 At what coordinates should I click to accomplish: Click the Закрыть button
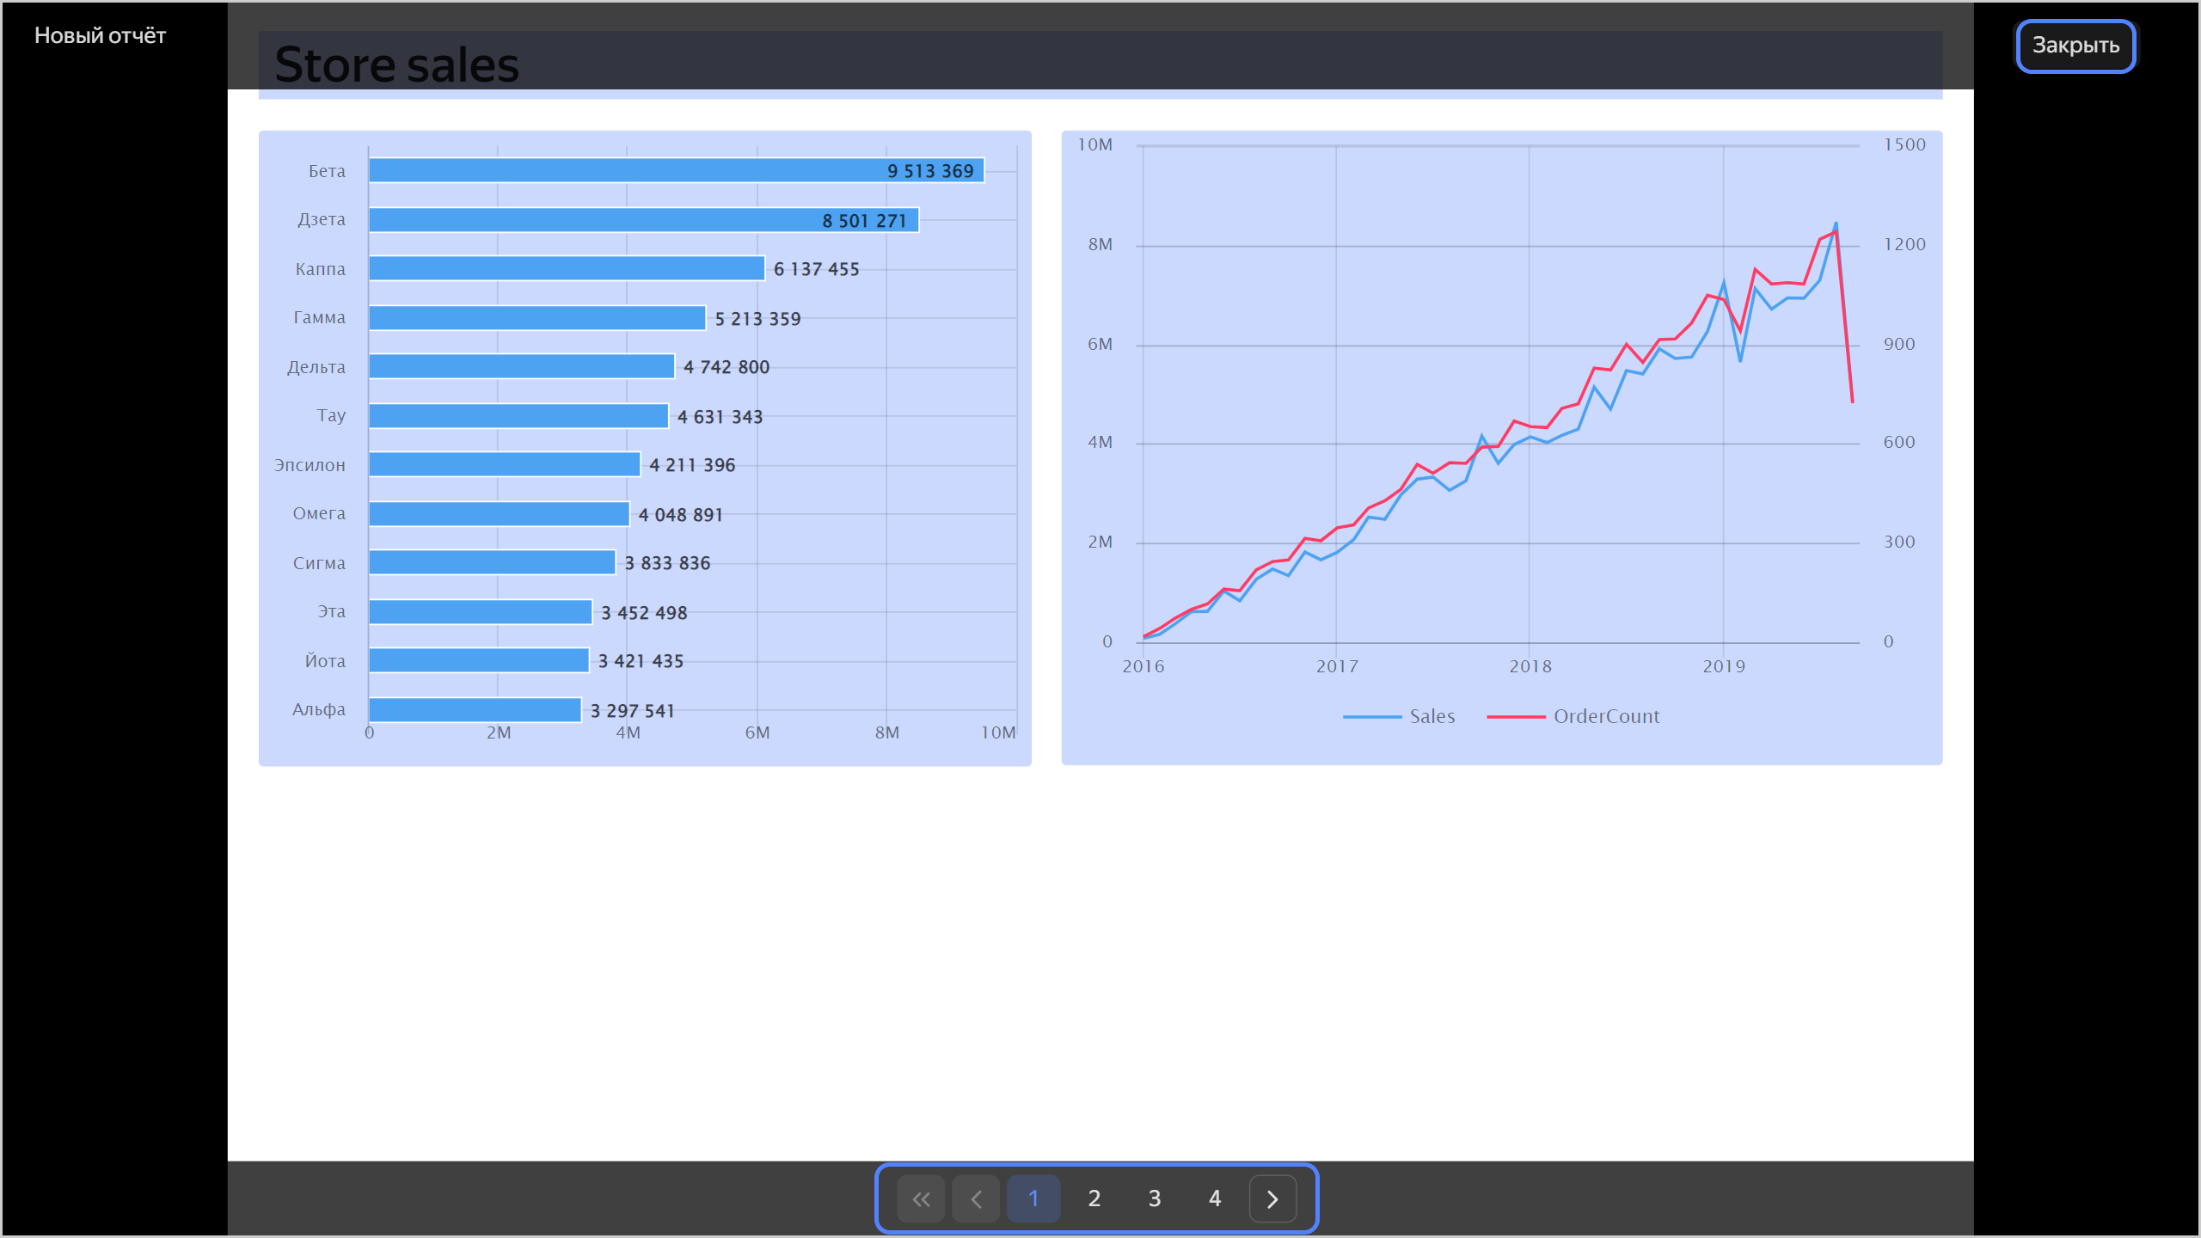2075,46
